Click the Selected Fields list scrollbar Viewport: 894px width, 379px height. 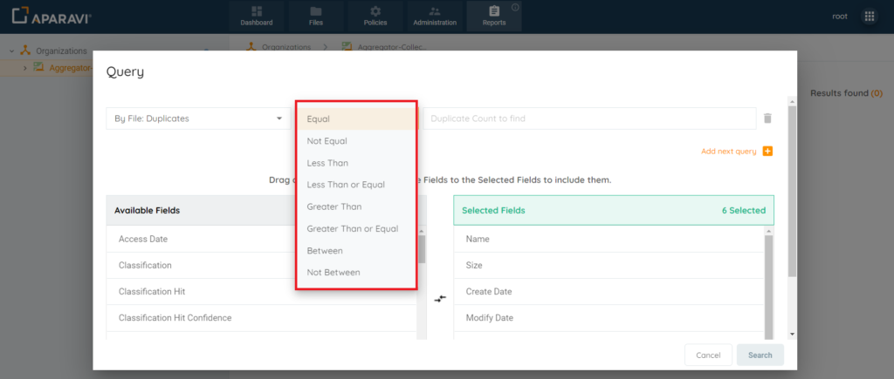tap(769, 279)
